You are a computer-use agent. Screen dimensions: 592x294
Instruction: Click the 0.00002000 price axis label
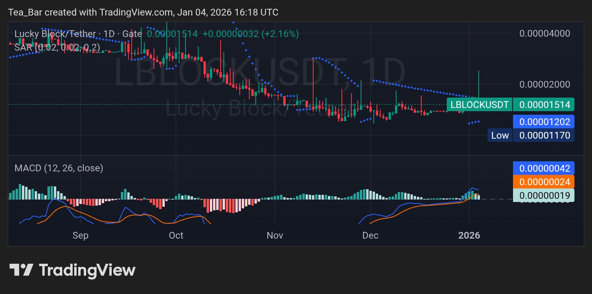click(545, 84)
